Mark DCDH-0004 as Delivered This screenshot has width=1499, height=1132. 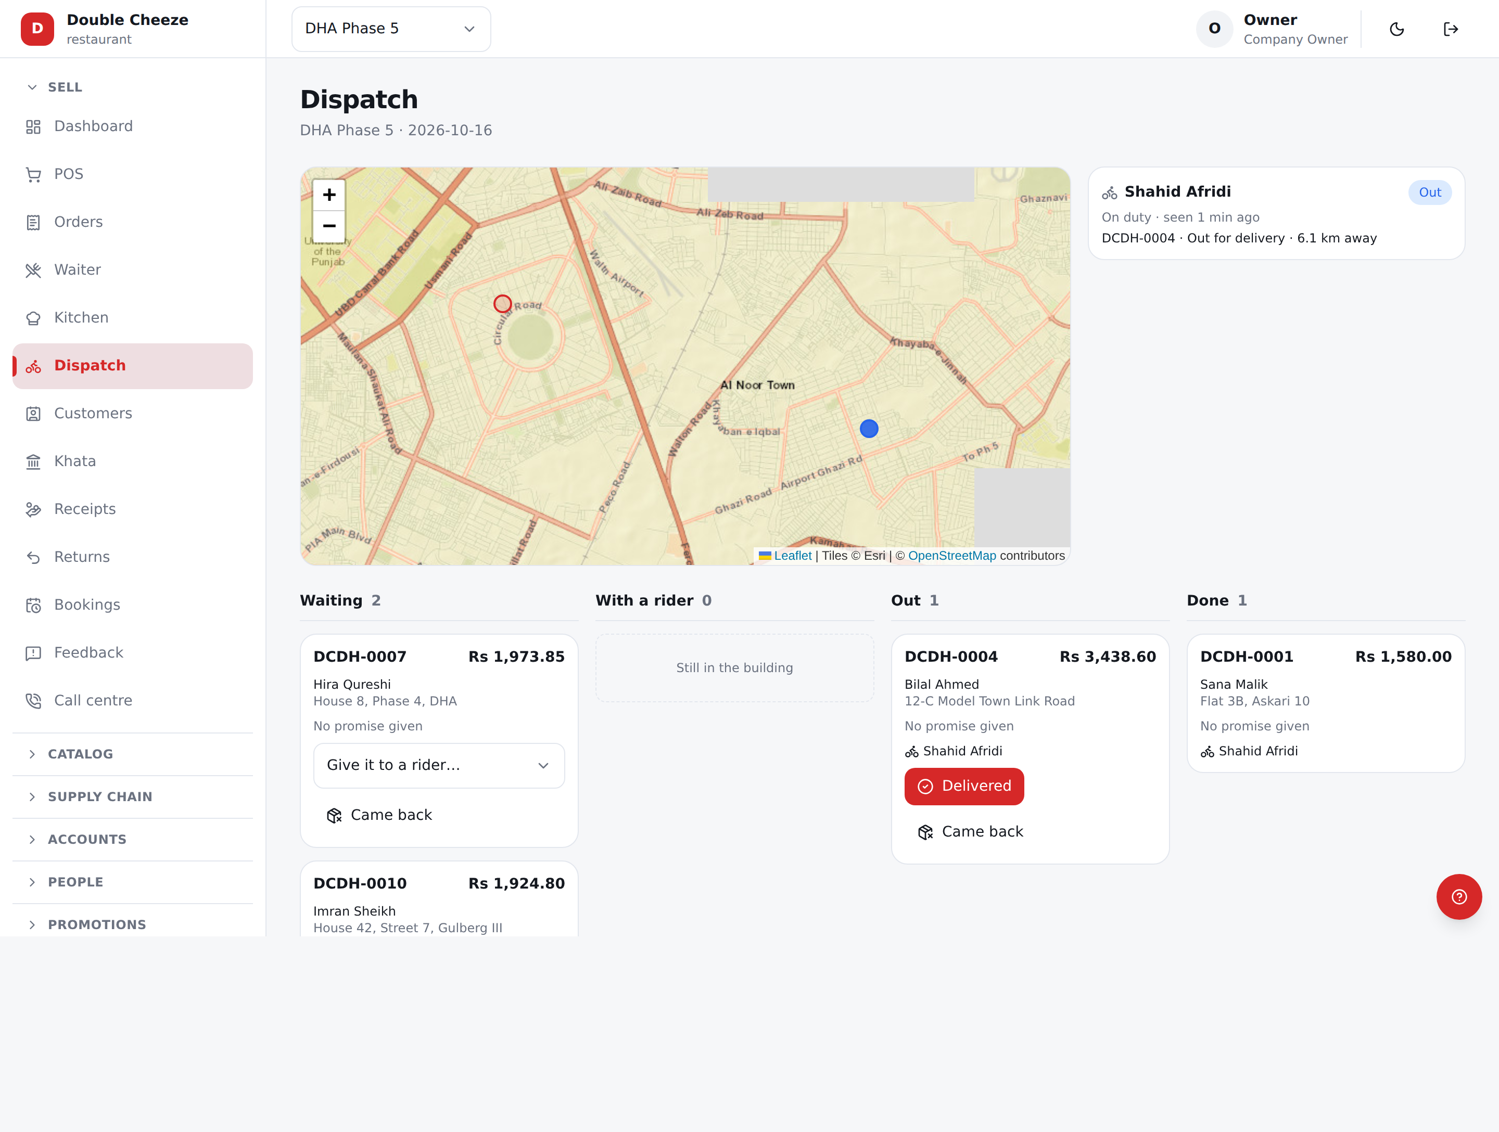(x=963, y=786)
